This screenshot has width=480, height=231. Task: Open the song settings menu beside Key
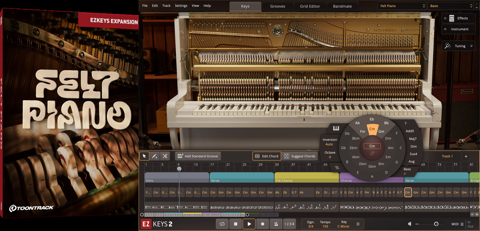[x=358, y=224]
